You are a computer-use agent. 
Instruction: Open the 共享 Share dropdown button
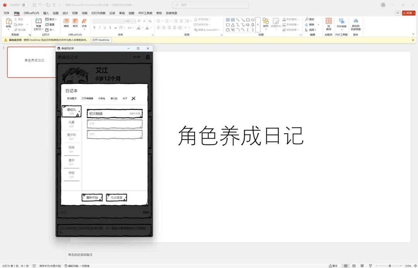click(x=409, y=13)
